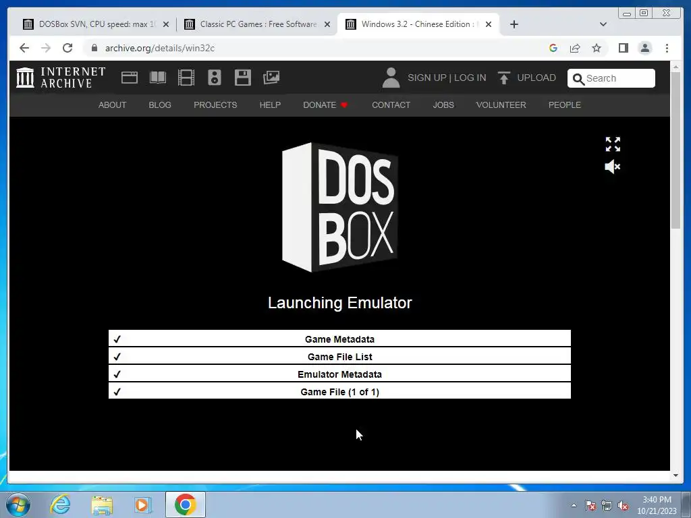This screenshot has height=518, width=691.
Task: Click the Google icon in address bar
Action: (x=553, y=48)
